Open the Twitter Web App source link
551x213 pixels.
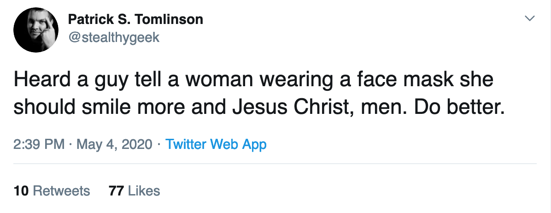[216, 144]
